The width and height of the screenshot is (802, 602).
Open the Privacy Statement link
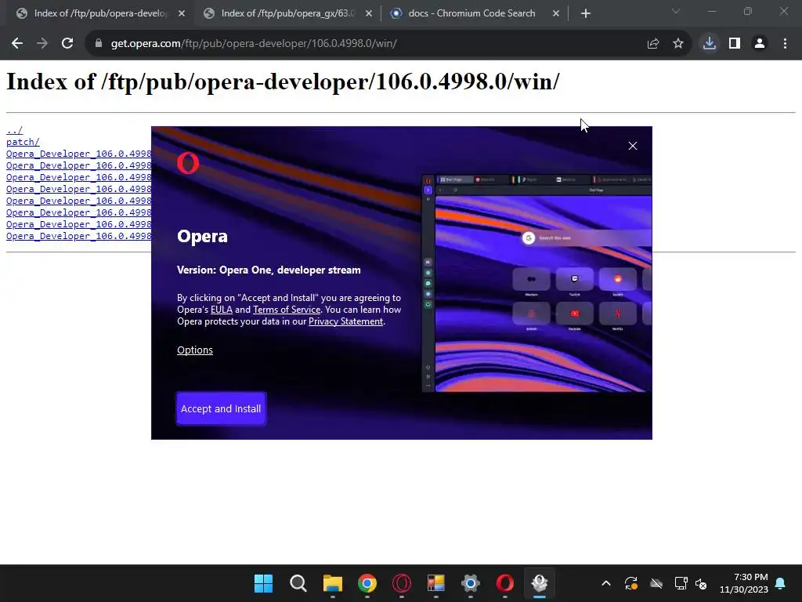coord(345,321)
